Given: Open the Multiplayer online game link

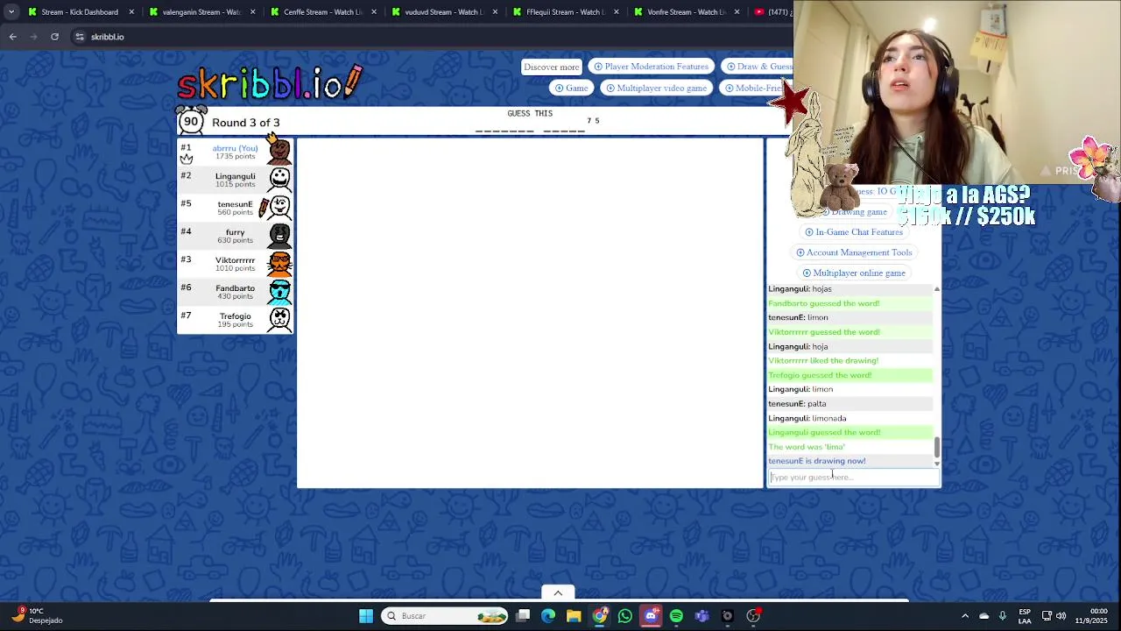Looking at the screenshot, I should 854,273.
